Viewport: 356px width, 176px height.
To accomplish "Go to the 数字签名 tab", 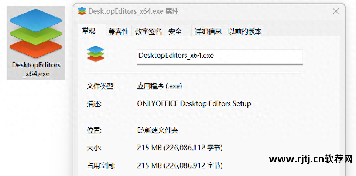I will [148, 32].
